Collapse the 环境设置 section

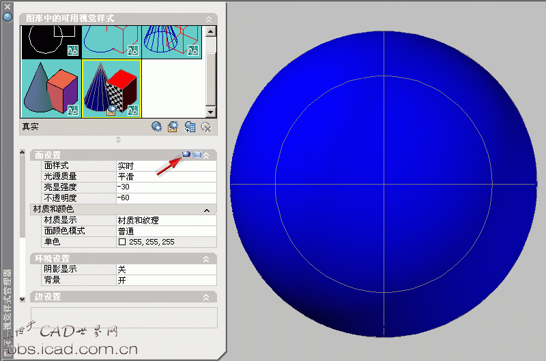(x=206, y=259)
